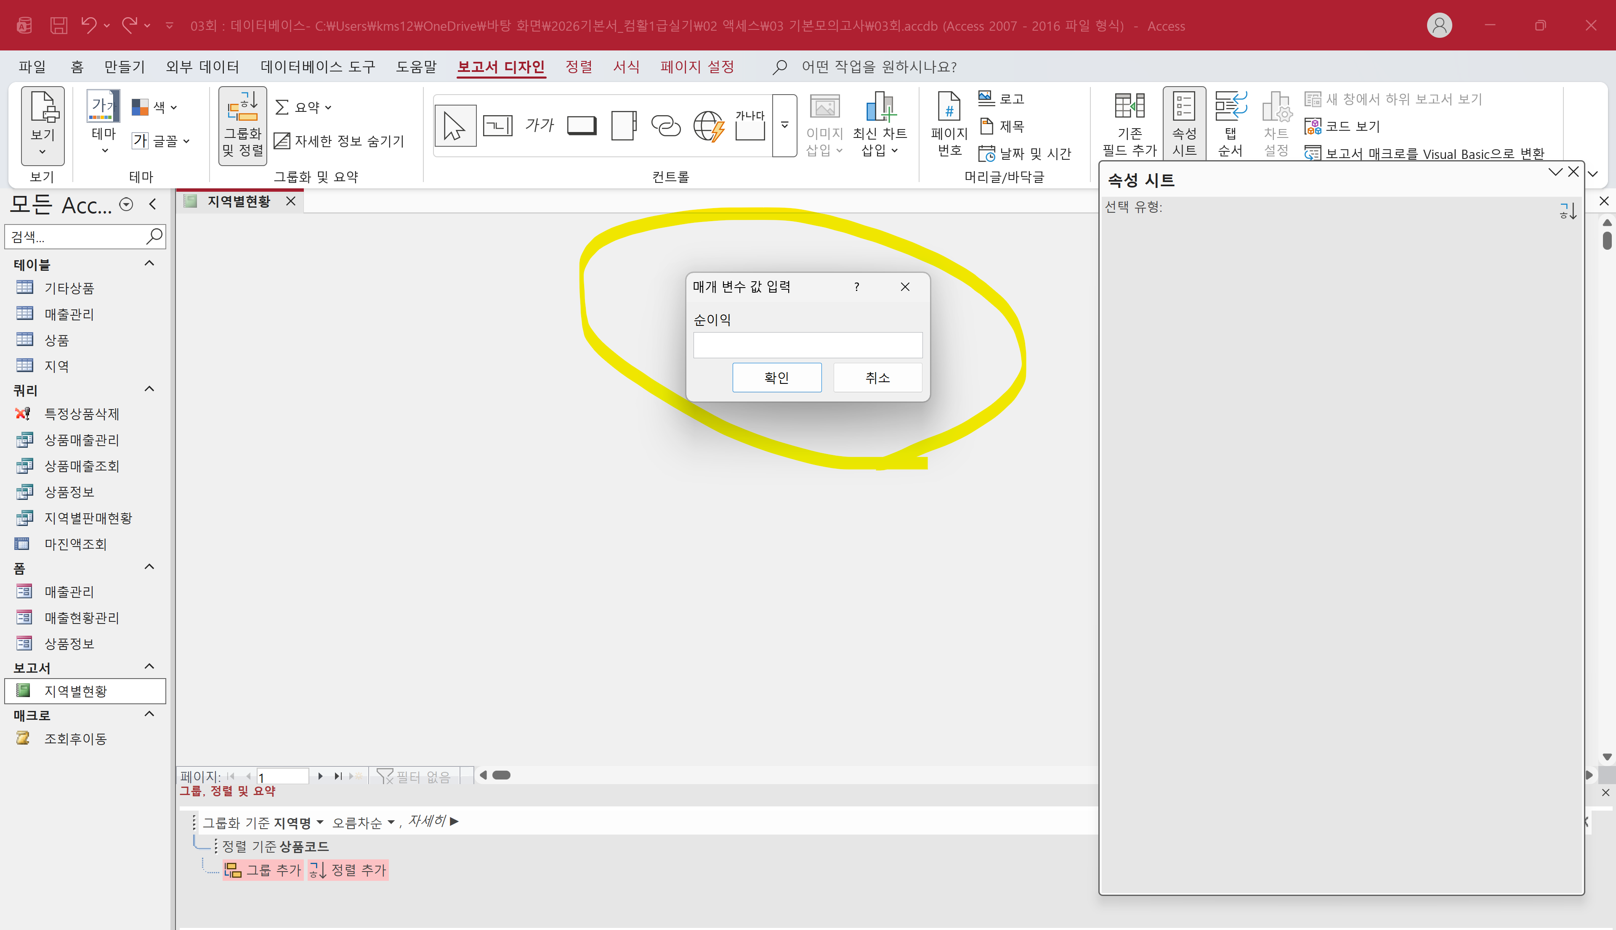Select the Label control icon

pyautogui.click(x=539, y=125)
